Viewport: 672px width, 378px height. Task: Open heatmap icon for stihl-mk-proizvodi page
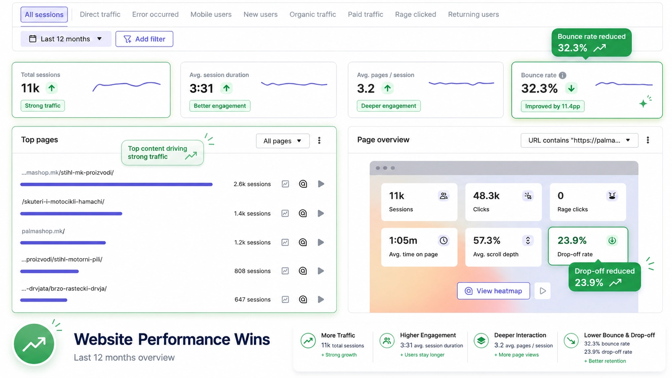point(303,184)
